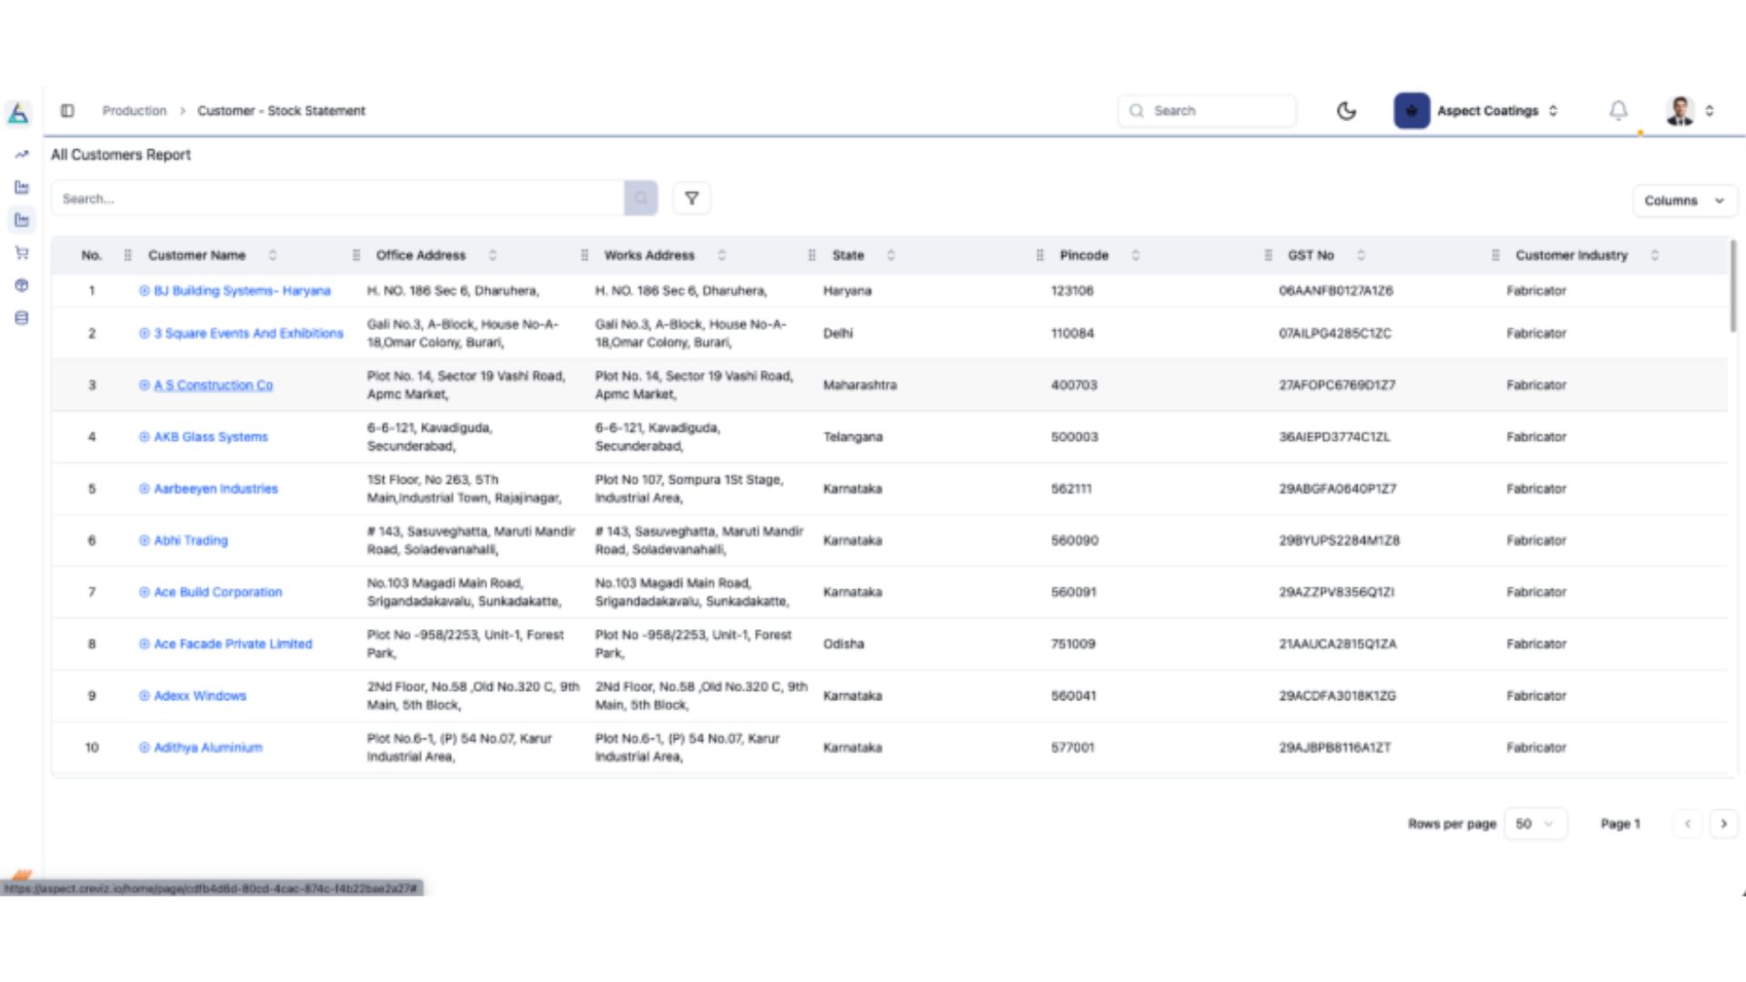The image size is (1746, 982).
Task: Click the shopping cart sidebar icon
Action: click(x=22, y=253)
